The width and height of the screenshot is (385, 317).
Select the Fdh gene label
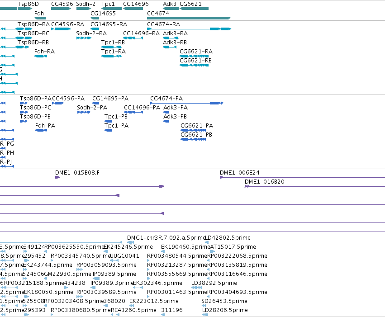39,13
